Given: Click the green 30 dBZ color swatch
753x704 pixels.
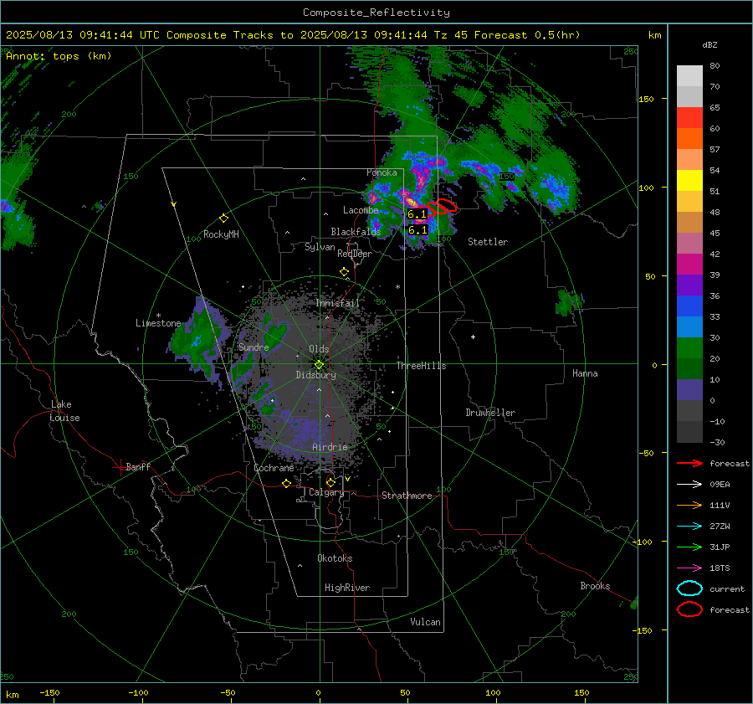Looking at the screenshot, I should coord(689,348).
